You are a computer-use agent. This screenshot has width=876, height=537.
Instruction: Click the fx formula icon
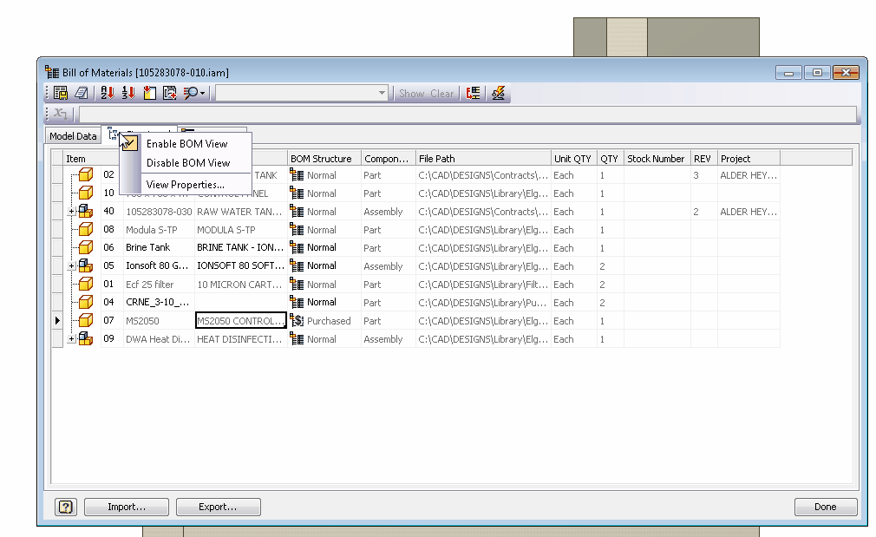61,114
